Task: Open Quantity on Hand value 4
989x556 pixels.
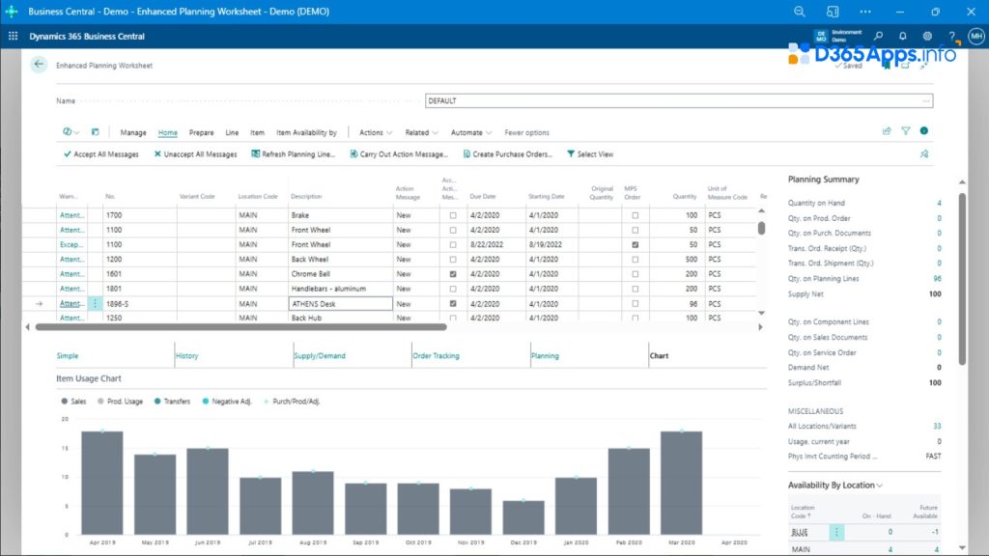Action: (939, 203)
